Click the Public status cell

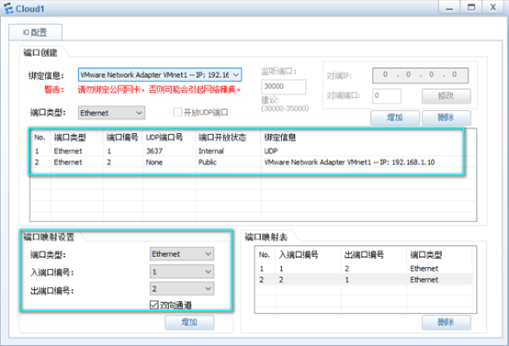pos(208,162)
